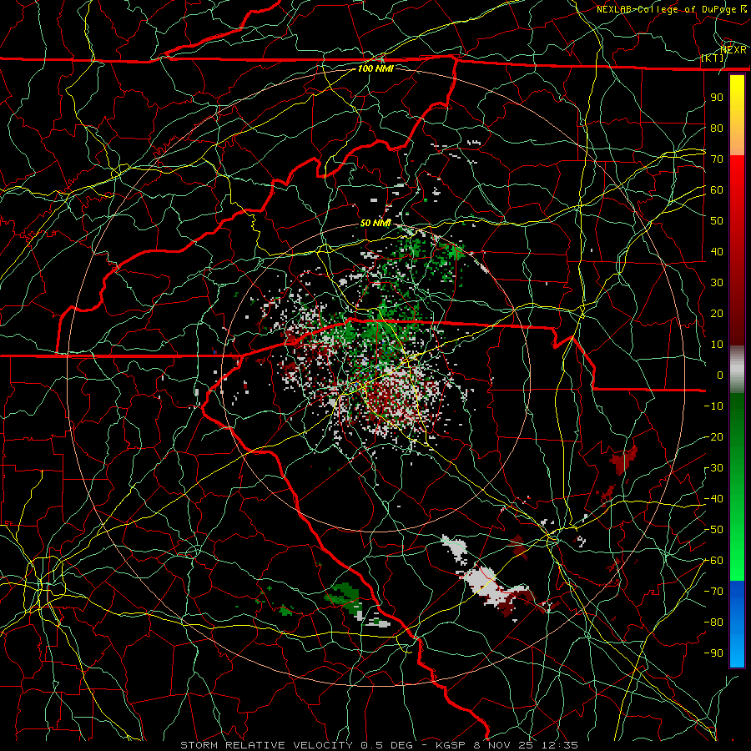This screenshot has height=751, width=751.
Task: Select the 40 value on the velocity scale
Action: tap(717, 251)
